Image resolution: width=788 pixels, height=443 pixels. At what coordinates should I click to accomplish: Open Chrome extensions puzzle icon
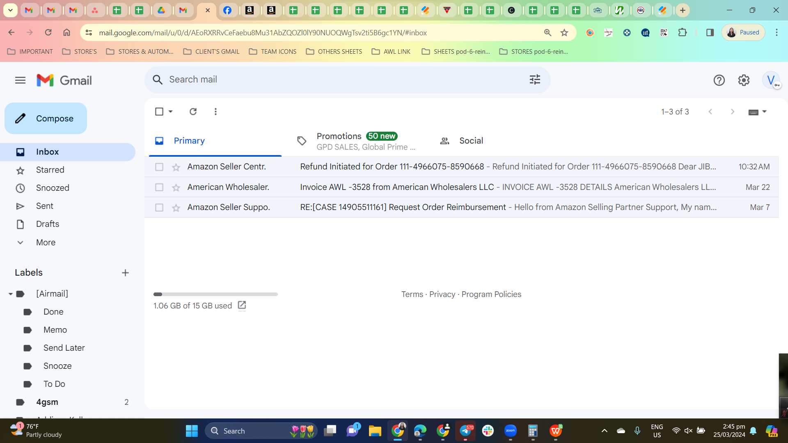[x=683, y=32]
